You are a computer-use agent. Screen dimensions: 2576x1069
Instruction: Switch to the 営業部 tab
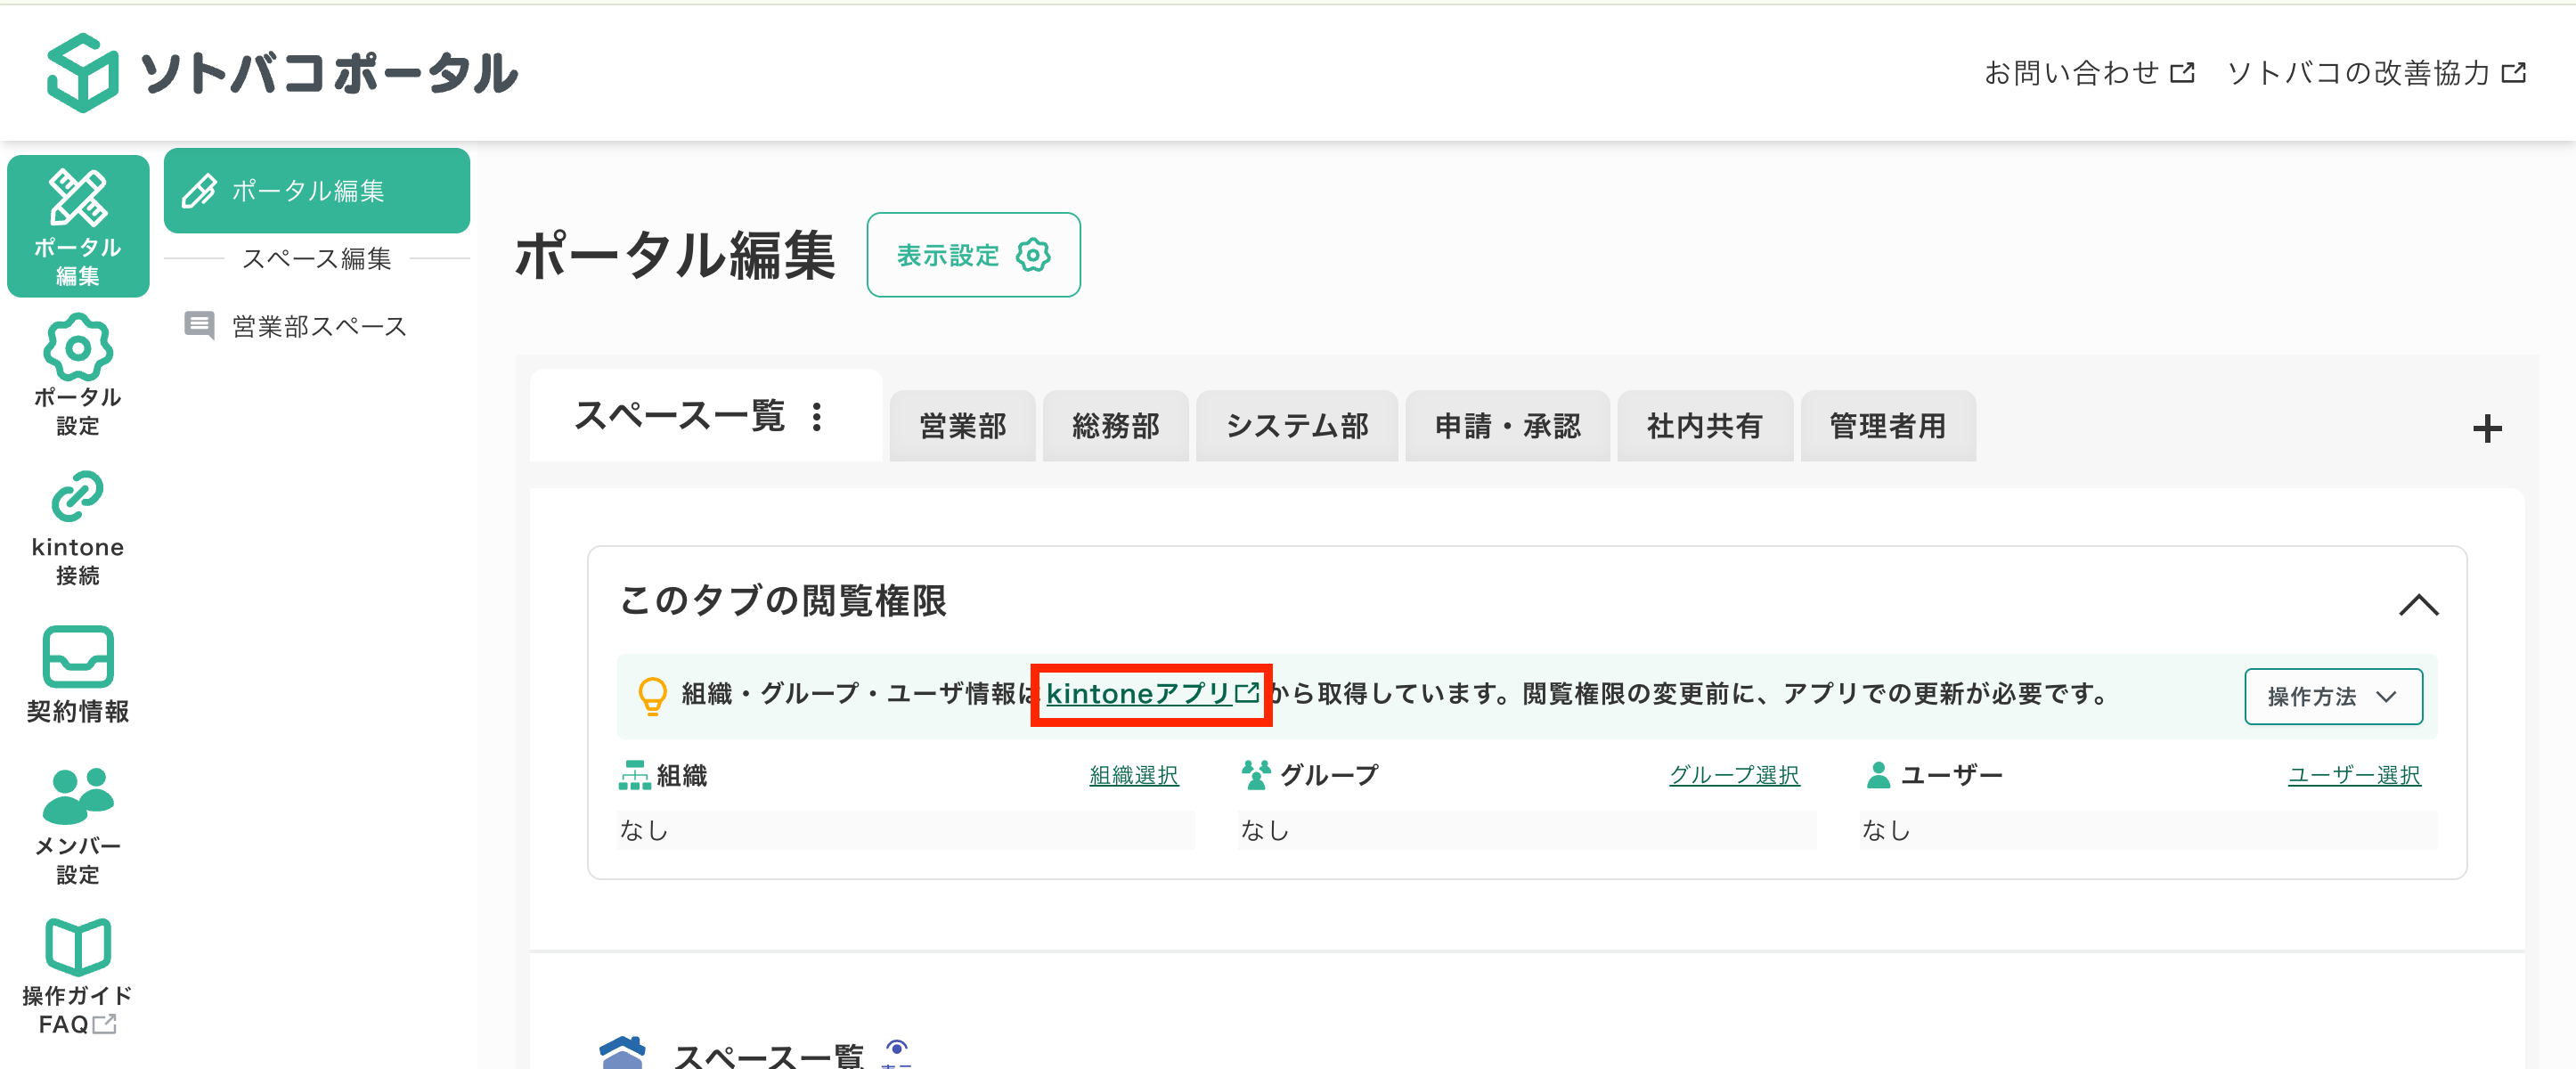point(962,426)
